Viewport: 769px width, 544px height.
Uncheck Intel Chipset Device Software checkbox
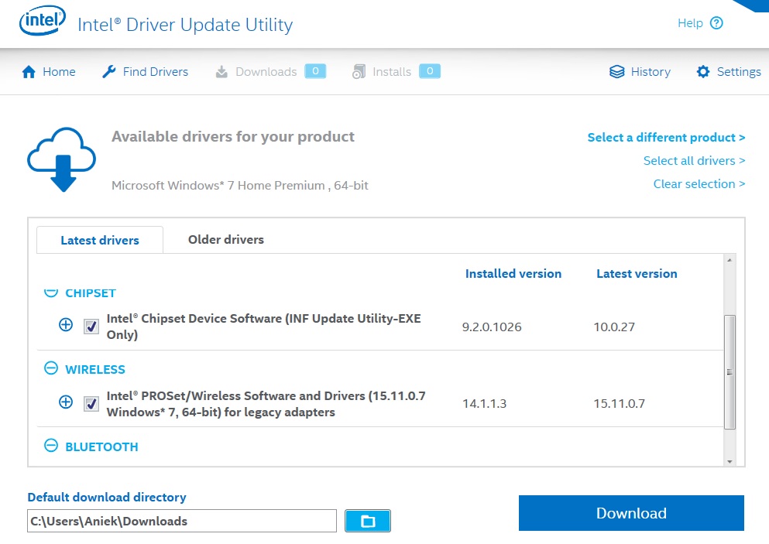coord(91,326)
